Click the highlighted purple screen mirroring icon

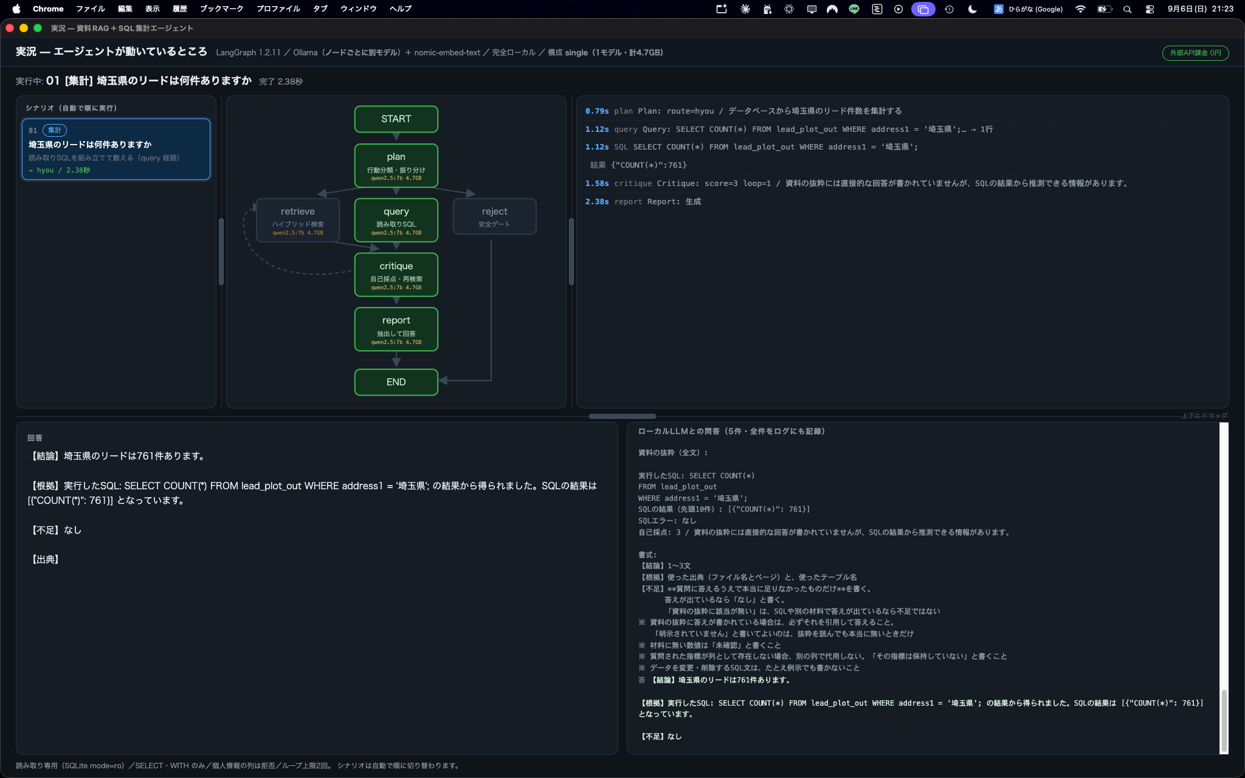pyautogui.click(x=923, y=9)
